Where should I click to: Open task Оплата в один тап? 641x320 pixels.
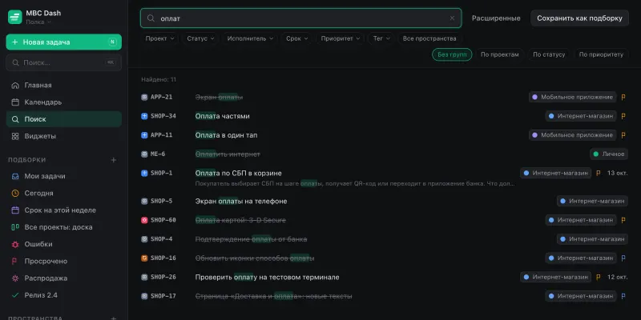[x=227, y=135]
